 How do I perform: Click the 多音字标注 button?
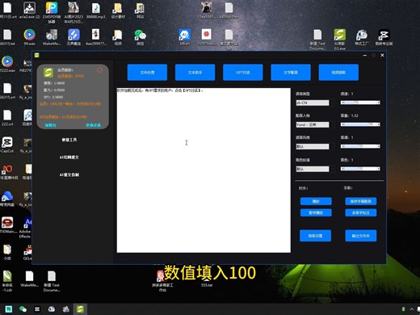pos(361,212)
